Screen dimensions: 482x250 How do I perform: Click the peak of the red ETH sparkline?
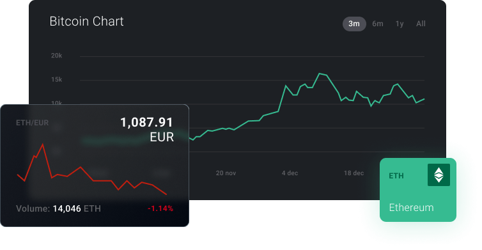[42, 145]
